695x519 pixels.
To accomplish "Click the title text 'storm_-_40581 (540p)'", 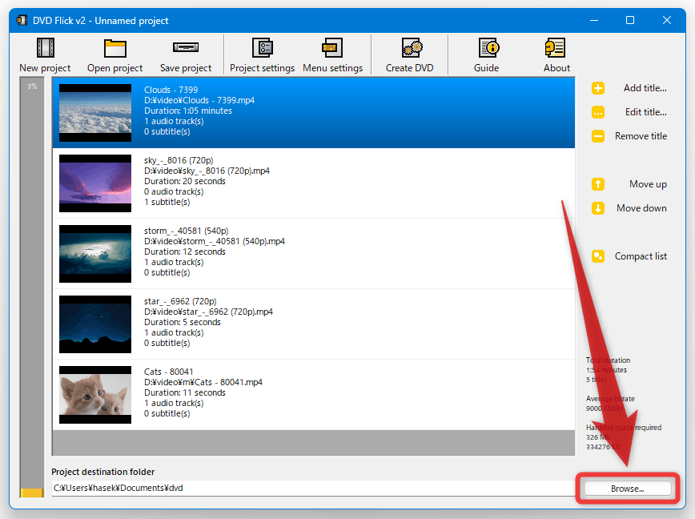I will click(186, 231).
